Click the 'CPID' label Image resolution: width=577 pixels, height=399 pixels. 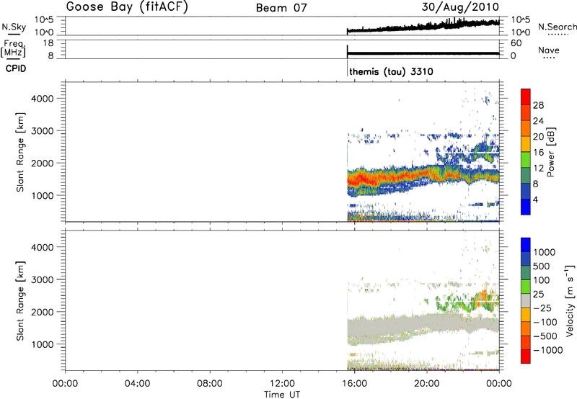pos(16,68)
